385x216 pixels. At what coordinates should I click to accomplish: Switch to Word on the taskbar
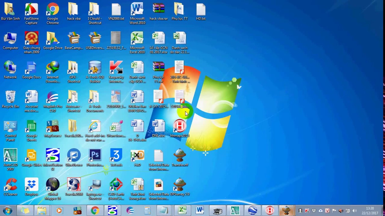point(200,211)
